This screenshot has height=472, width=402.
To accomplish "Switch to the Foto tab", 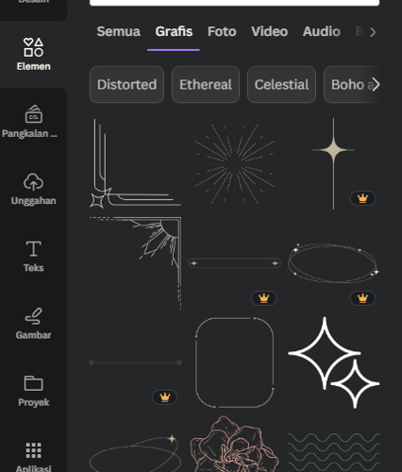I will coord(222,31).
